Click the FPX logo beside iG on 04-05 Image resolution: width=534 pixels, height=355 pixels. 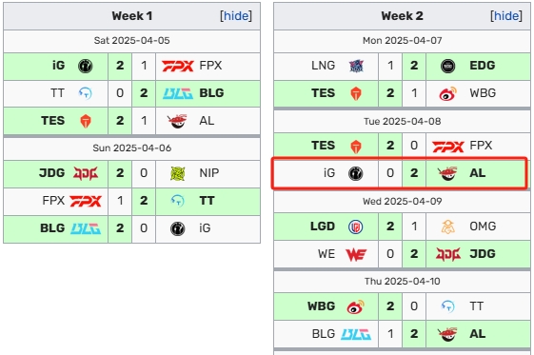(x=178, y=66)
